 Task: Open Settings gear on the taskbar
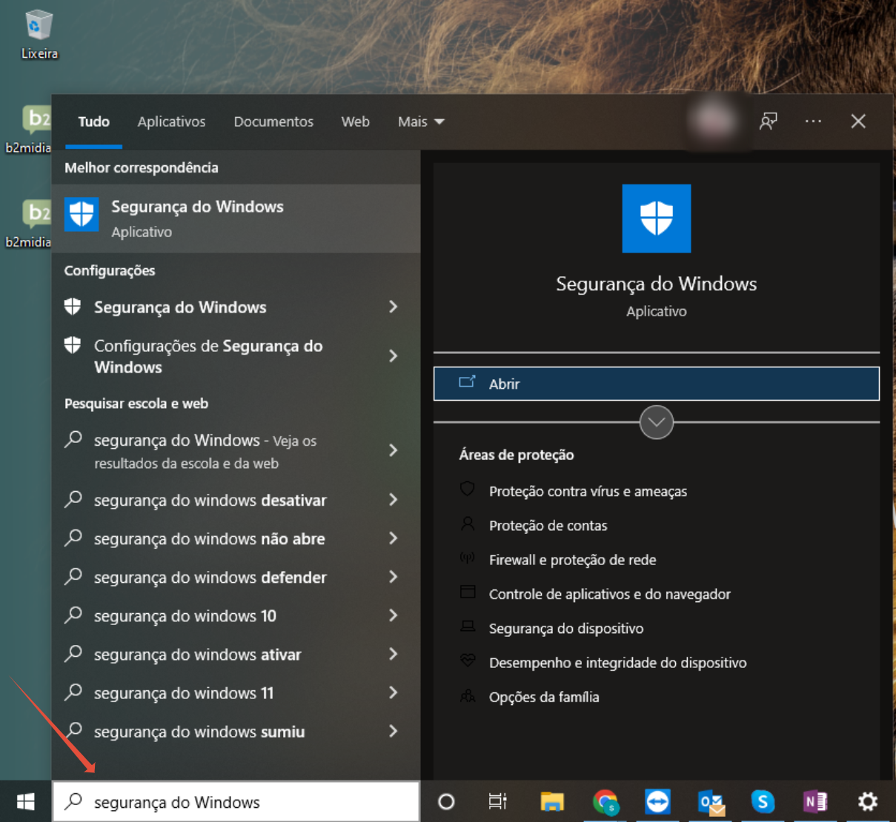868,801
